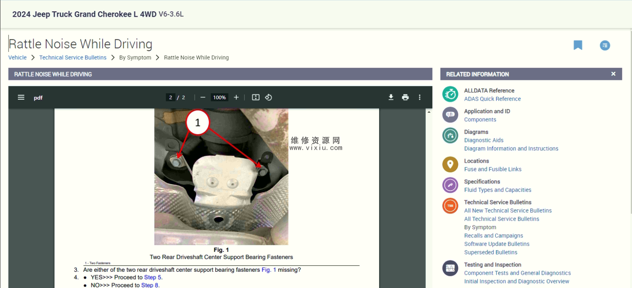
Task: Open the PDF viewer sidebar menu
Action: click(21, 97)
